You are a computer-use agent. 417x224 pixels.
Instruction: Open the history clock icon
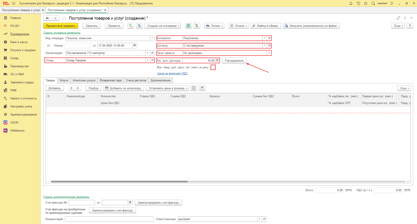[x=358, y=3]
